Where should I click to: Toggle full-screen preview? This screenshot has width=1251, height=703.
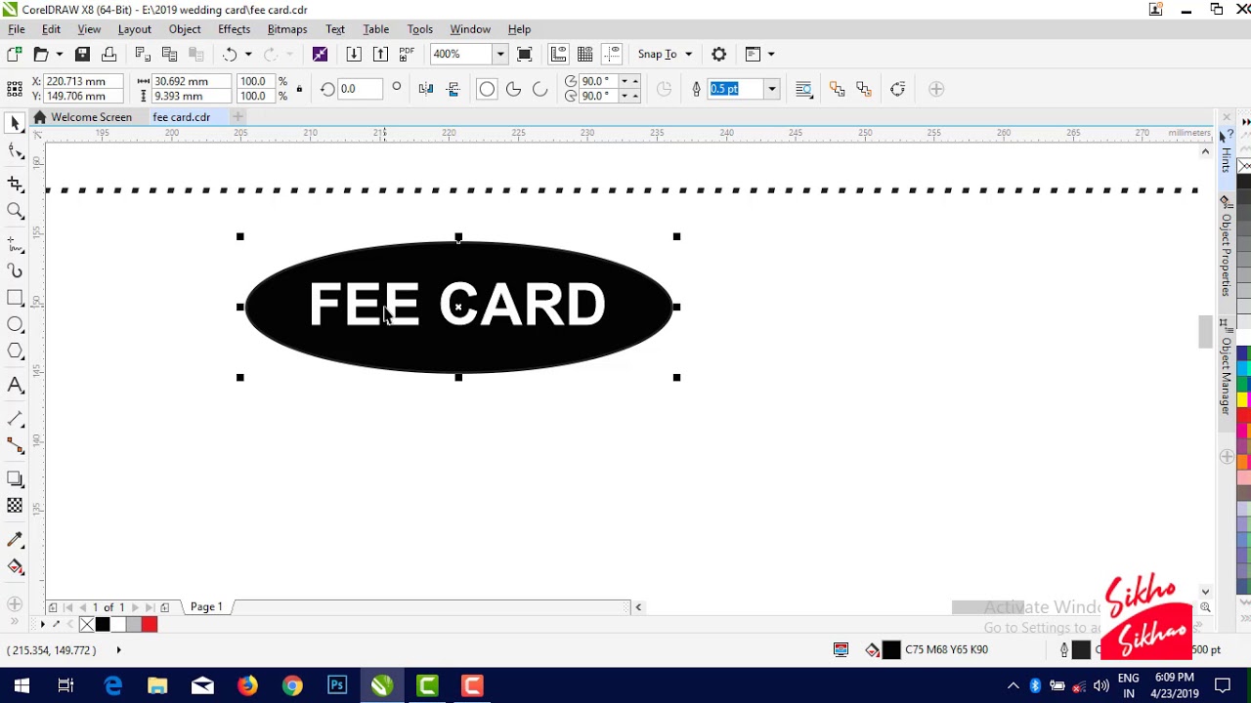pyautogui.click(x=524, y=55)
